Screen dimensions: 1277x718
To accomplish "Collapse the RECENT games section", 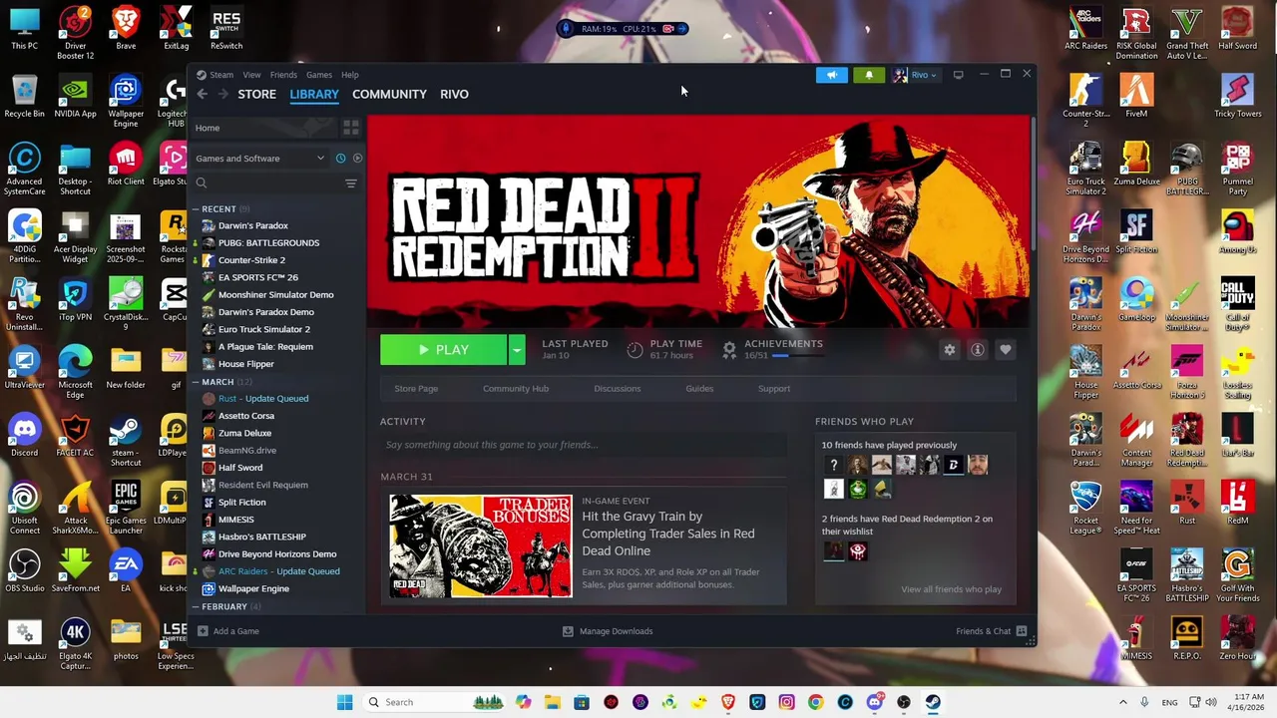I will tap(218, 209).
